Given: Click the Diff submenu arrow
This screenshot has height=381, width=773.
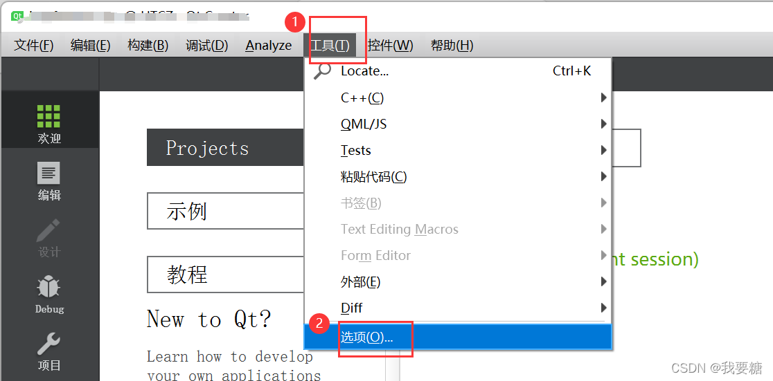Looking at the screenshot, I should [x=603, y=308].
